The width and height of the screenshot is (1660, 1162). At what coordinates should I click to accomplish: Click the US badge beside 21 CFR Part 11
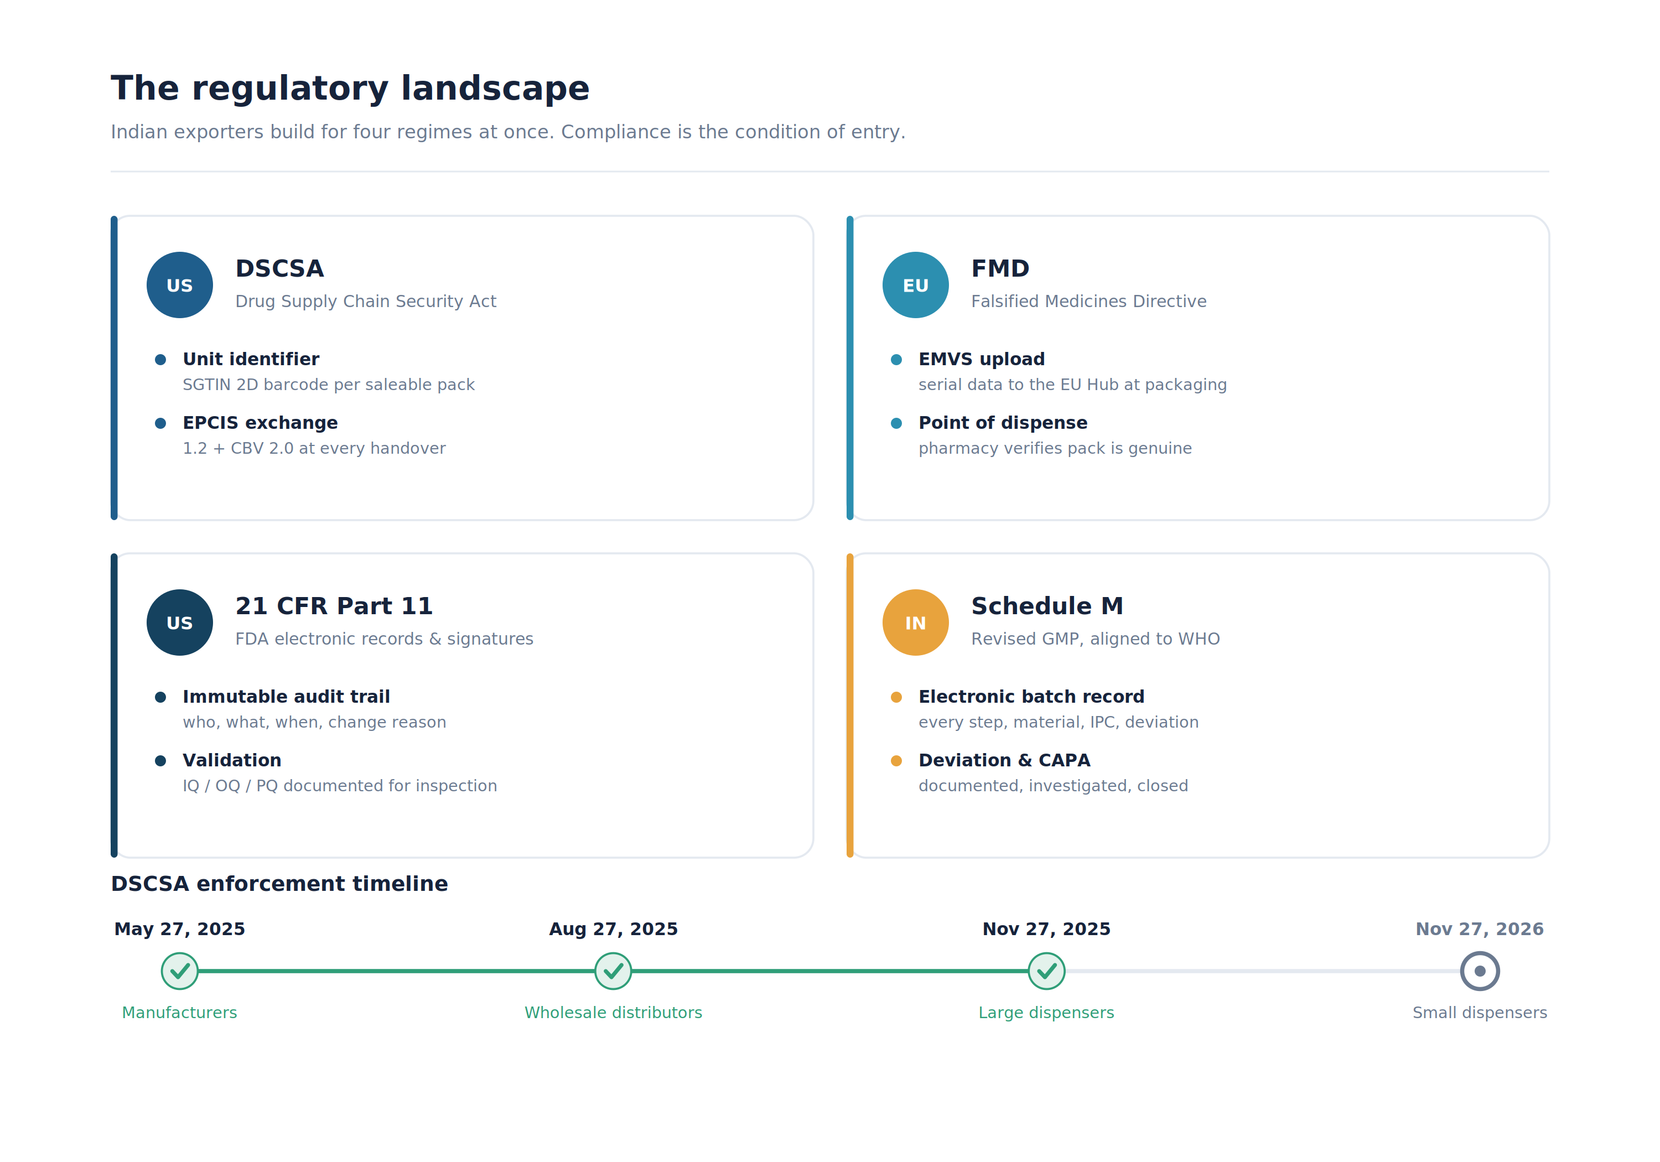(179, 622)
